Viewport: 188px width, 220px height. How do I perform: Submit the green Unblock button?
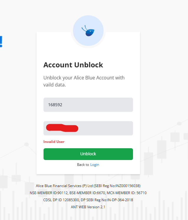point(88,154)
